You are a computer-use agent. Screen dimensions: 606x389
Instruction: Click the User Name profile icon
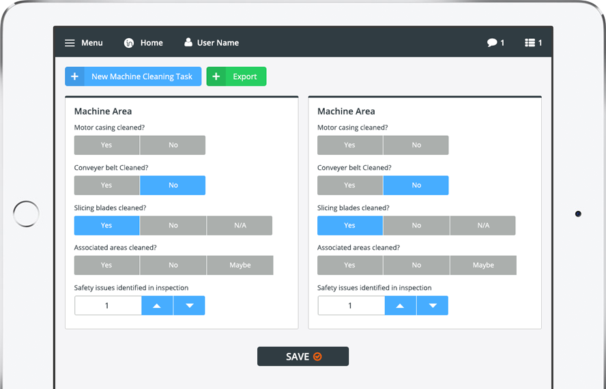(188, 42)
